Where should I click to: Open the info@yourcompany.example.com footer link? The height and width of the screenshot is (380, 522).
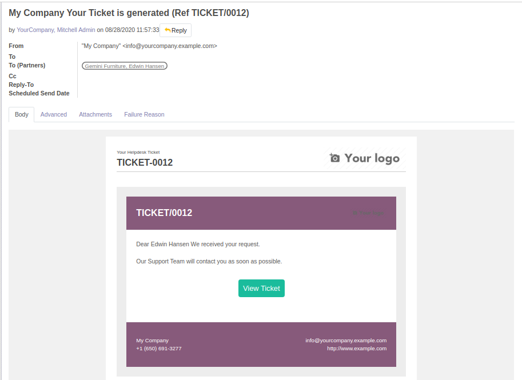[346, 341]
